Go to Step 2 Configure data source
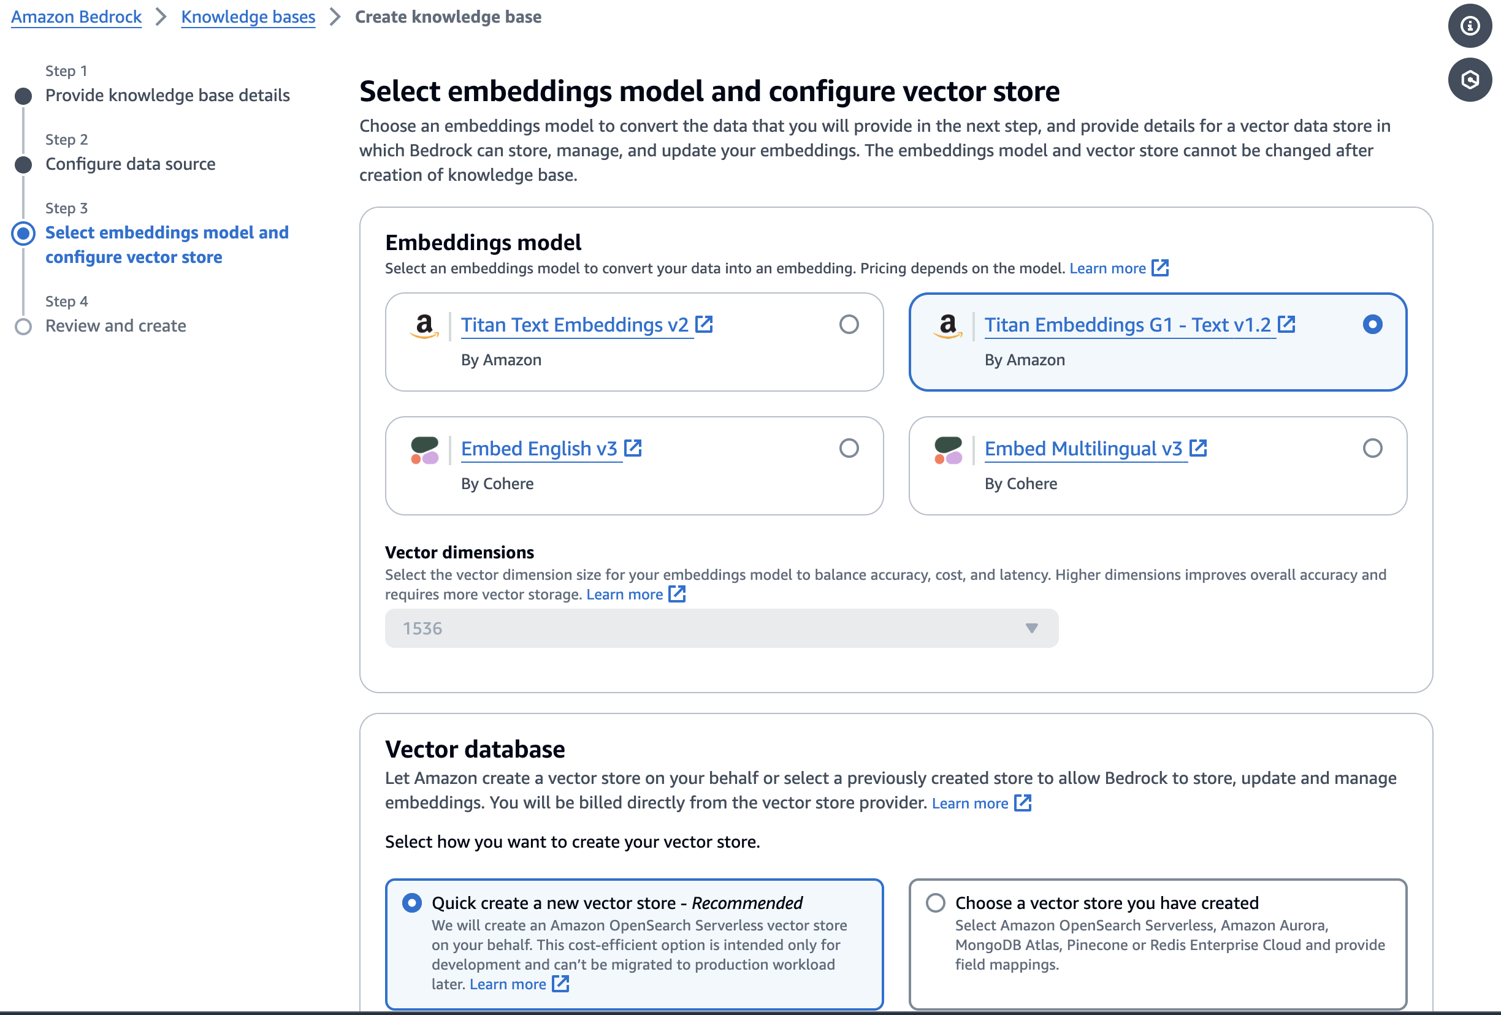The width and height of the screenshot is (1501, 1015). coord(130,164)
